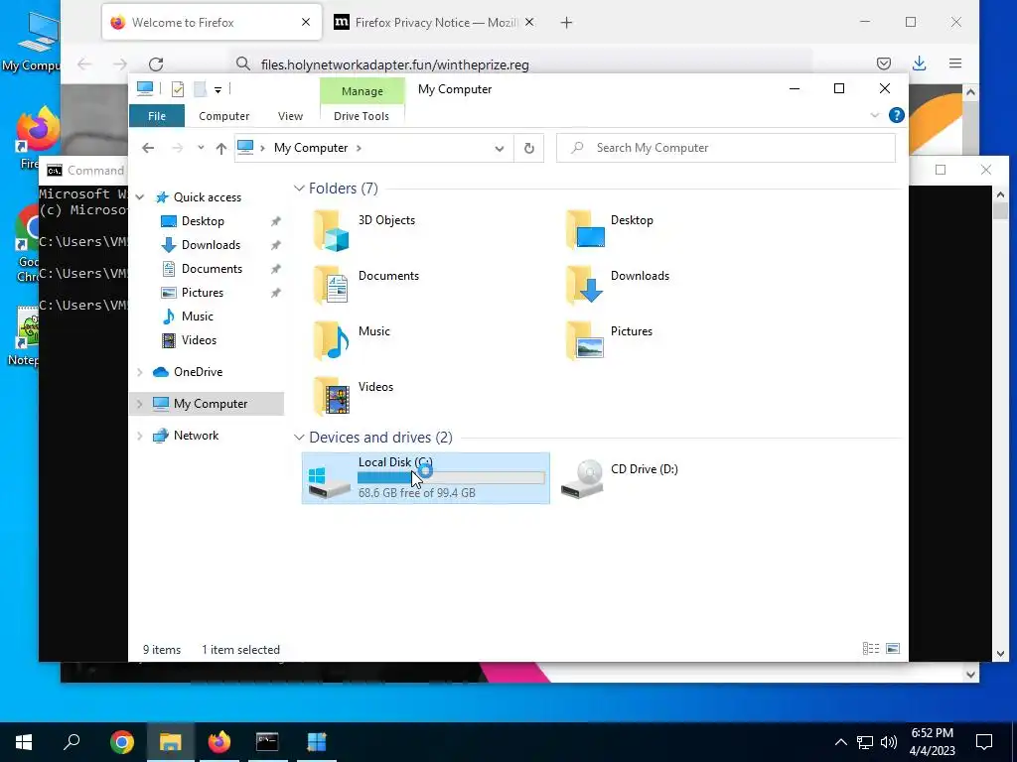Select Videos under Quick access

tap(199, 340)
